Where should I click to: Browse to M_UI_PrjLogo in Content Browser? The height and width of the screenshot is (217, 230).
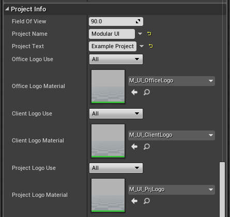(x=147, y=201)
